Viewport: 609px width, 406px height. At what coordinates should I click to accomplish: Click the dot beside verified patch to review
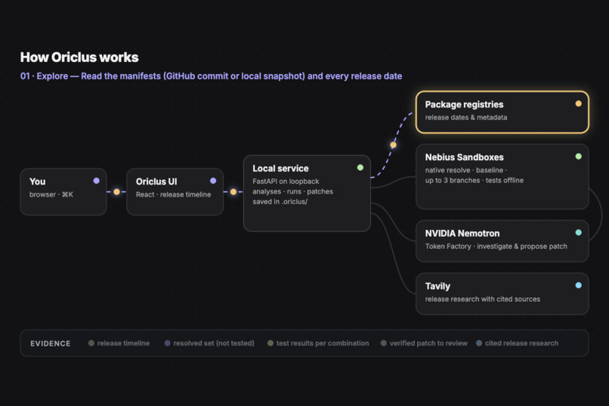384,343
